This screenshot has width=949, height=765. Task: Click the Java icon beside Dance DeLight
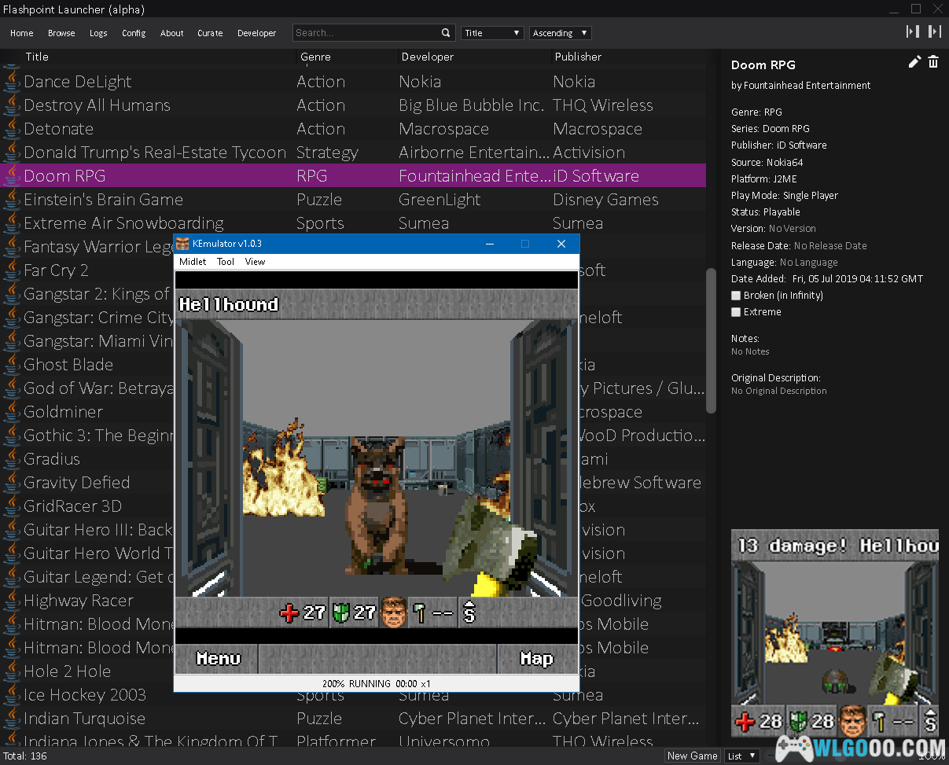click(x=12, y=82)
